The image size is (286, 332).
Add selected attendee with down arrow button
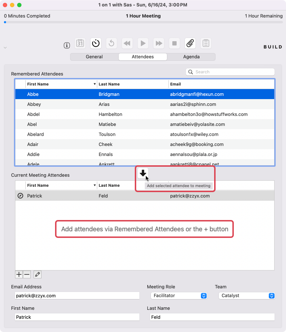click(x=143, y=174)
